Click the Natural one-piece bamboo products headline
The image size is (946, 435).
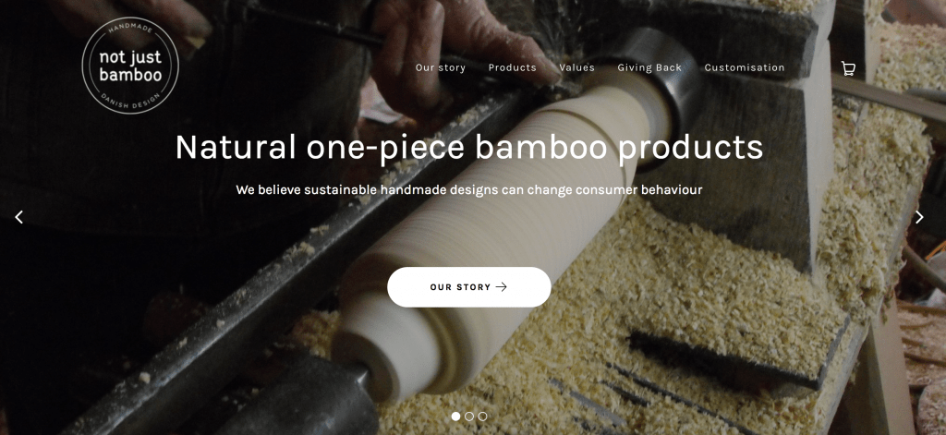[468, 147]
